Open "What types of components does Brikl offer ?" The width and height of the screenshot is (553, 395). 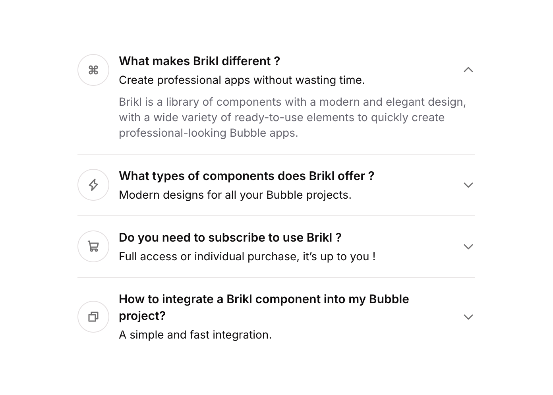coord(246,176)
